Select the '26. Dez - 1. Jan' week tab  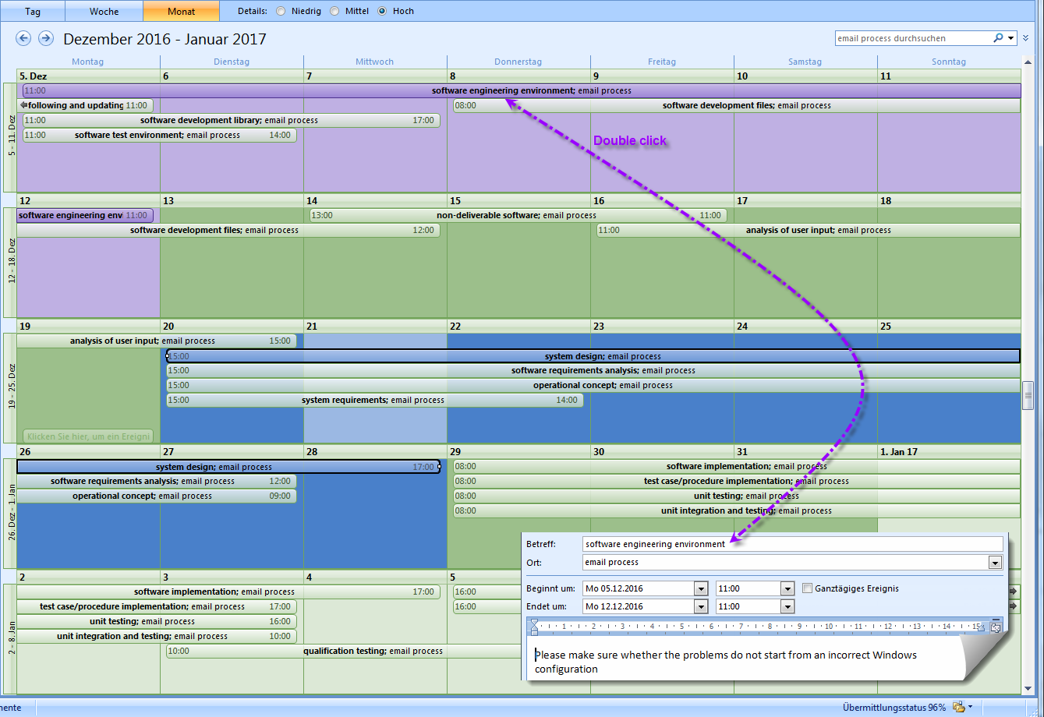pyautogui.click(x=10, y=513)
